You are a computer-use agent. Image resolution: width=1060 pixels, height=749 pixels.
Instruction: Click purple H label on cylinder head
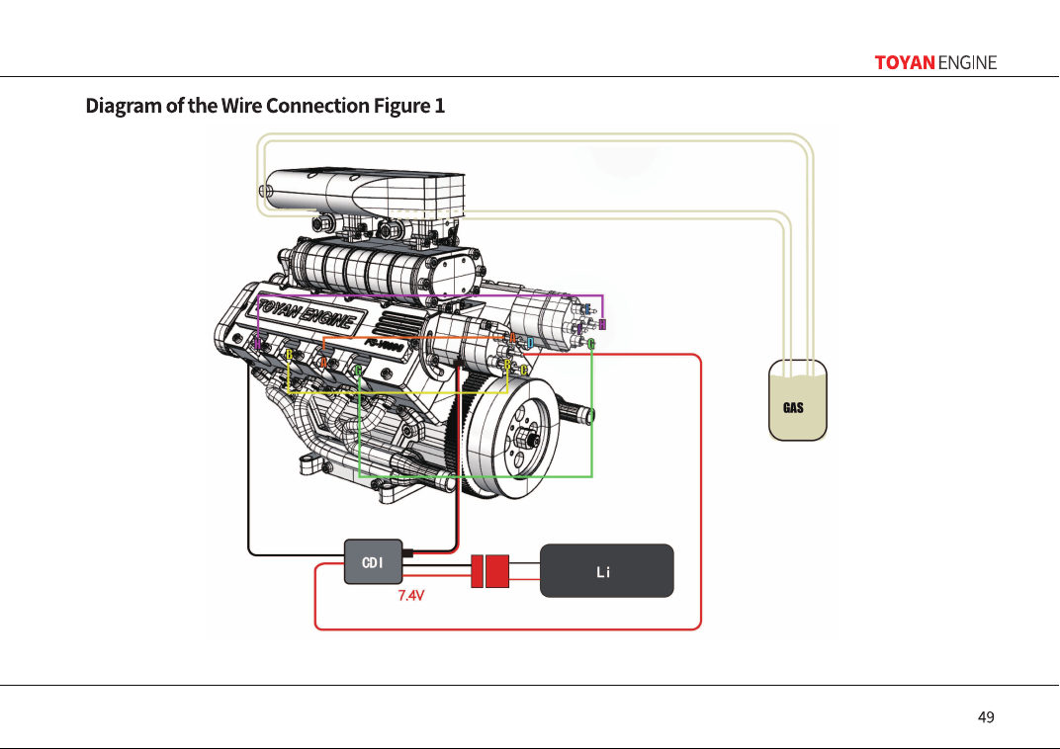click(x=257, y=343)
